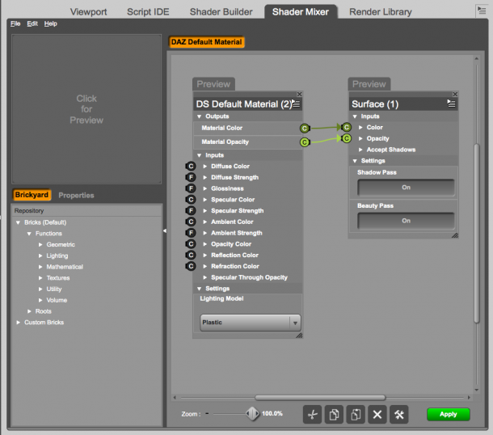The image size is (493, 435).
Task: Click the paste icon in bottom toolbar
Action: 356,415
